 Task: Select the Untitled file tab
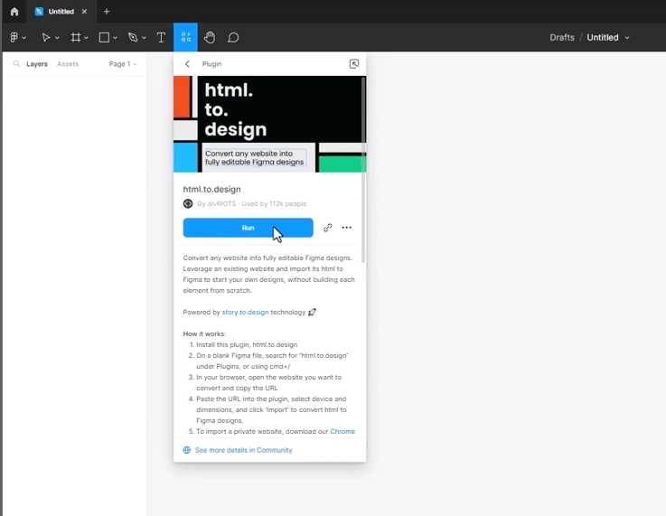(x=61, y=12)
